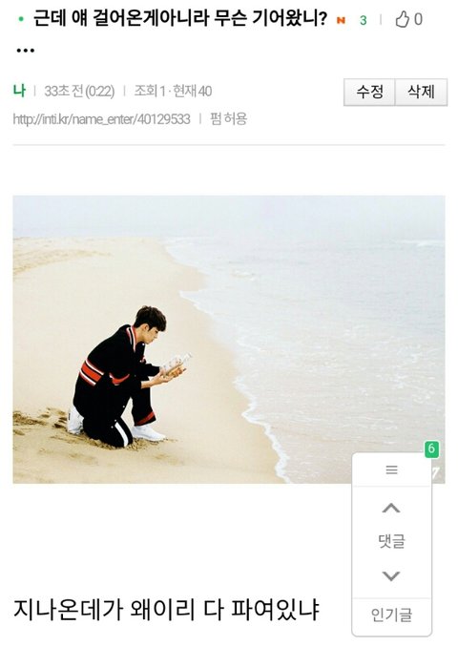Click the 삭제 delete button
The width and height of the screenshot is (458, 646).
coord(421,92)
